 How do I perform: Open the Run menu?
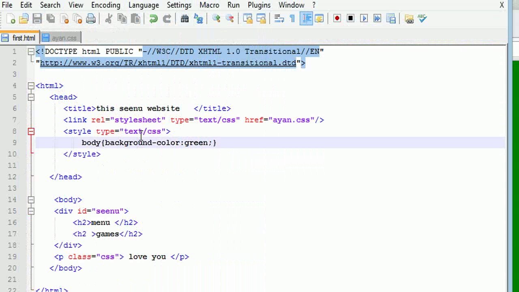pyautogui.click(x=233, y=5)
